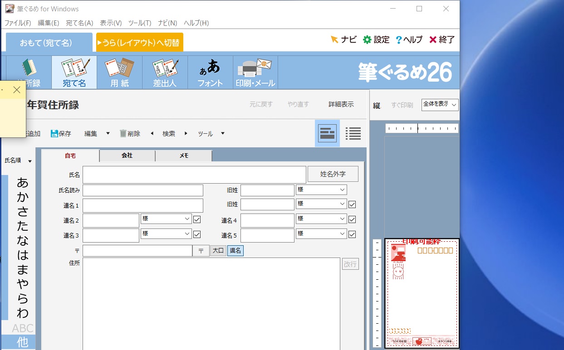Jump to the ABC index in the list

(23, 328)
